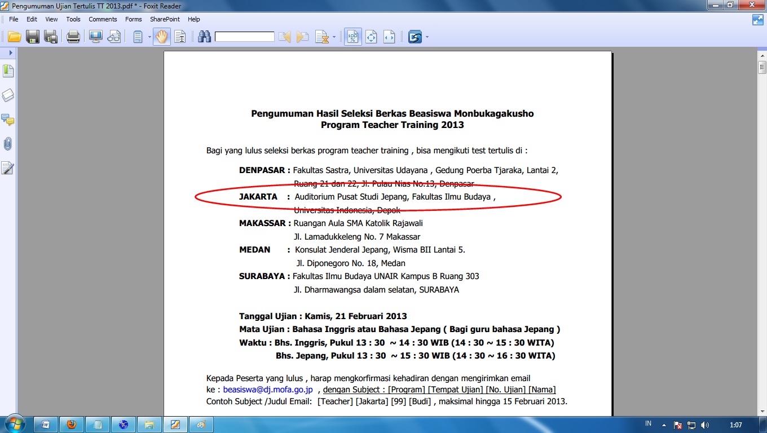
Task: Click the Fit Width icon
Action: [x=389, y=37]
